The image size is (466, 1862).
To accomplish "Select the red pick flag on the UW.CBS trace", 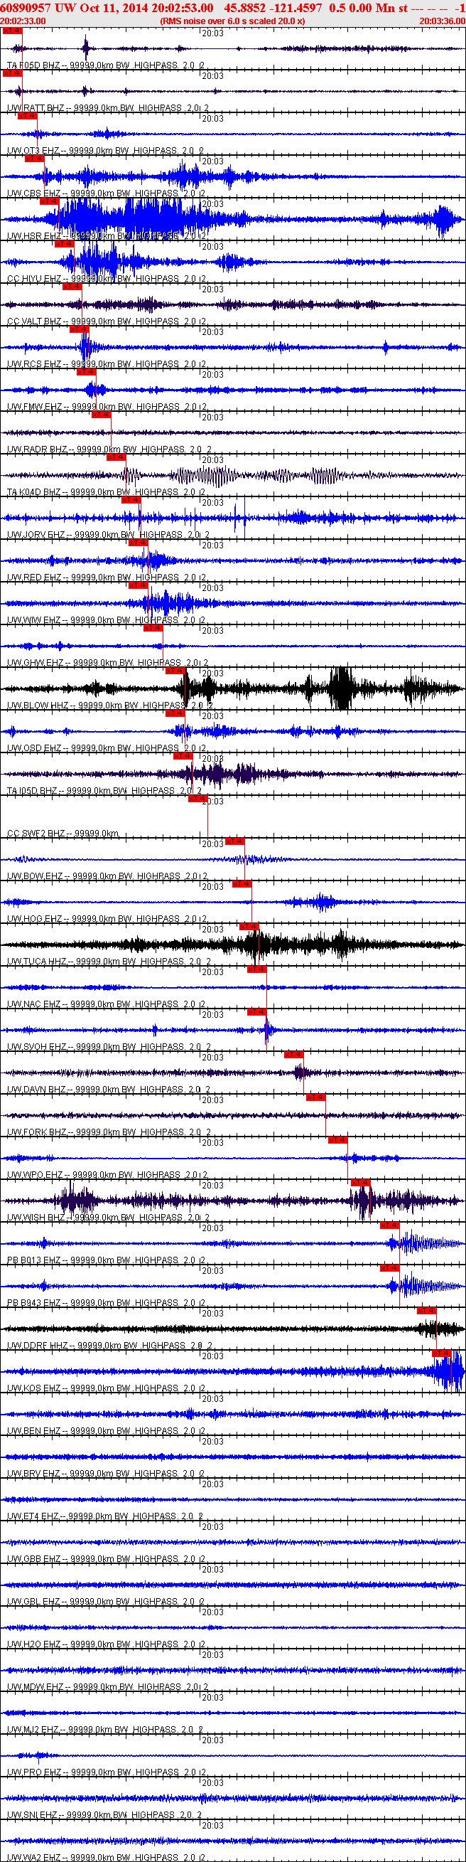I will click(34, 159).
